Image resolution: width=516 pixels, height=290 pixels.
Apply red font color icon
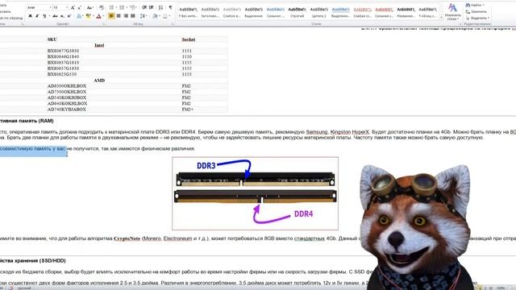click(98, 16)
